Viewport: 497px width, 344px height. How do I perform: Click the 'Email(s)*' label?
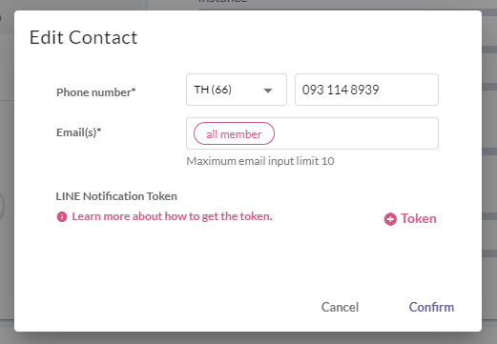click(78, 132)
